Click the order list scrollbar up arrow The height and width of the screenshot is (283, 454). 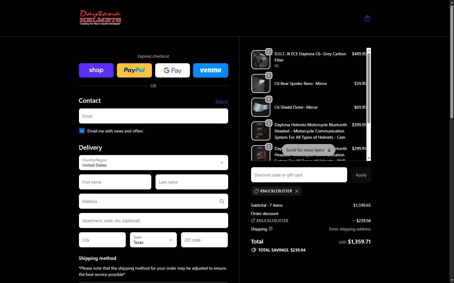pyautogui.click(x=369, y=50)
